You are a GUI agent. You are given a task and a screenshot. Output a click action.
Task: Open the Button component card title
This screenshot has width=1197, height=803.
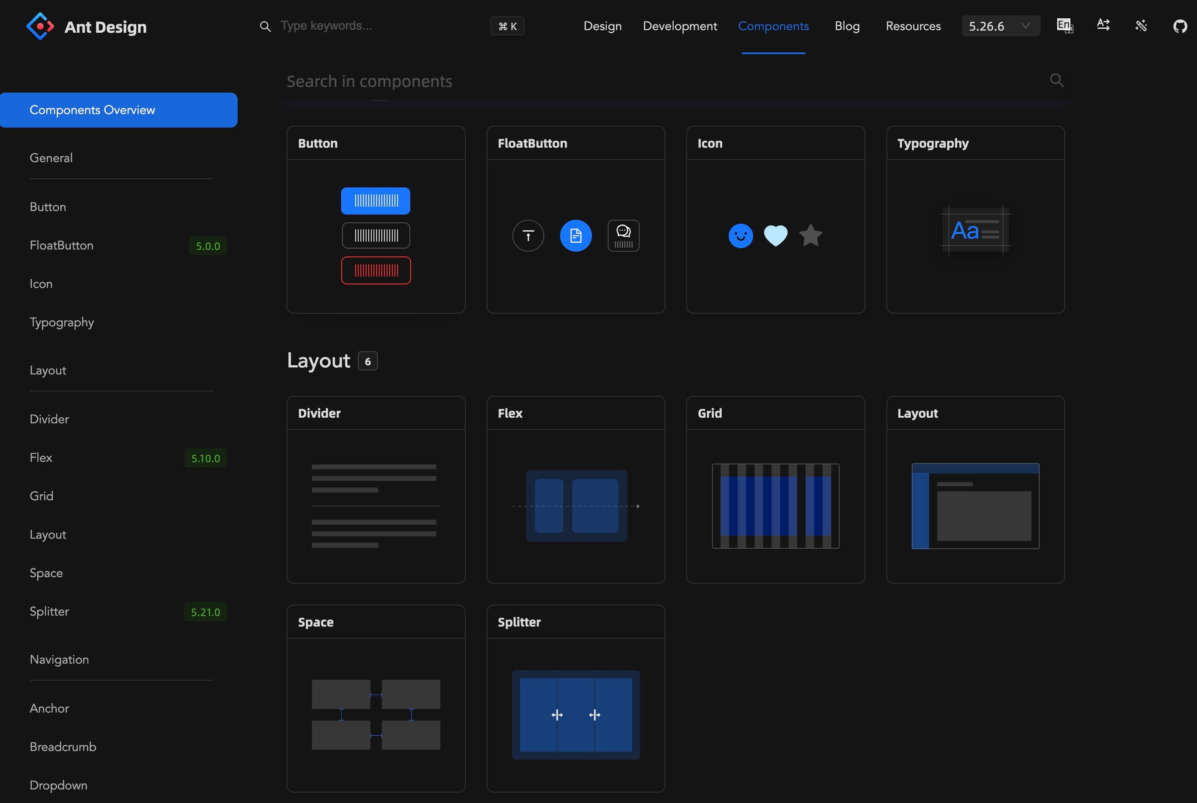click(x=318, y=143)
